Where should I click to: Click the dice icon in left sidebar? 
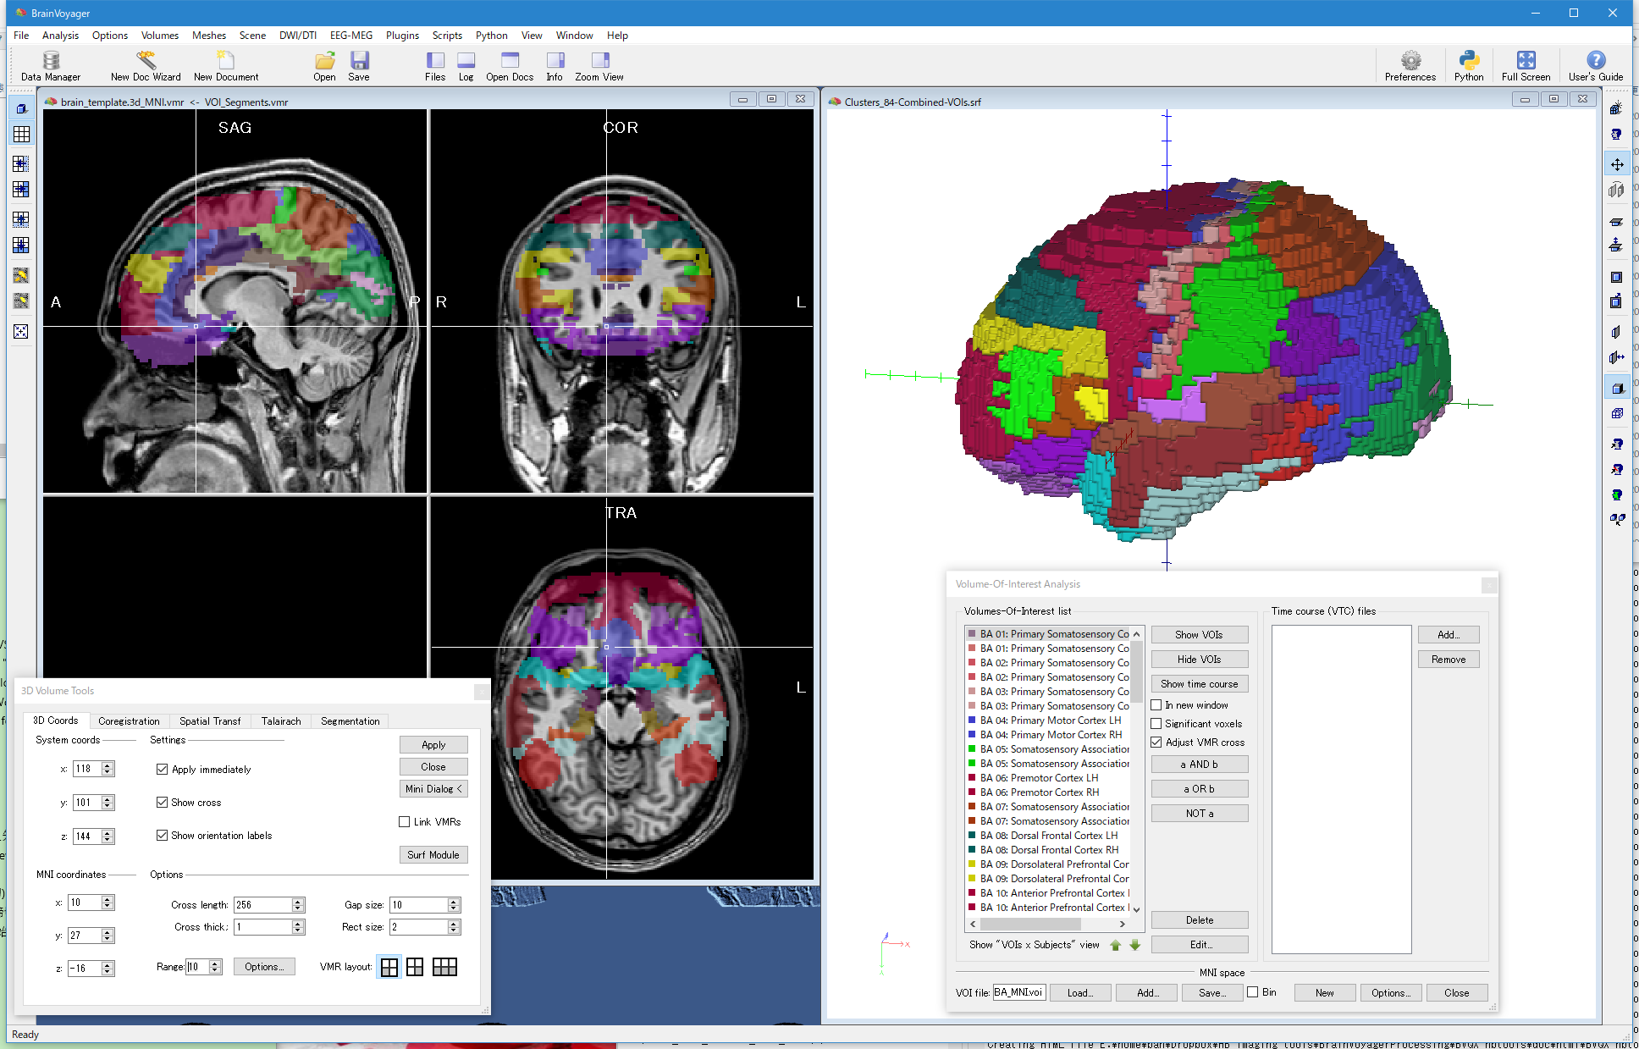click(x=21, y=331)
